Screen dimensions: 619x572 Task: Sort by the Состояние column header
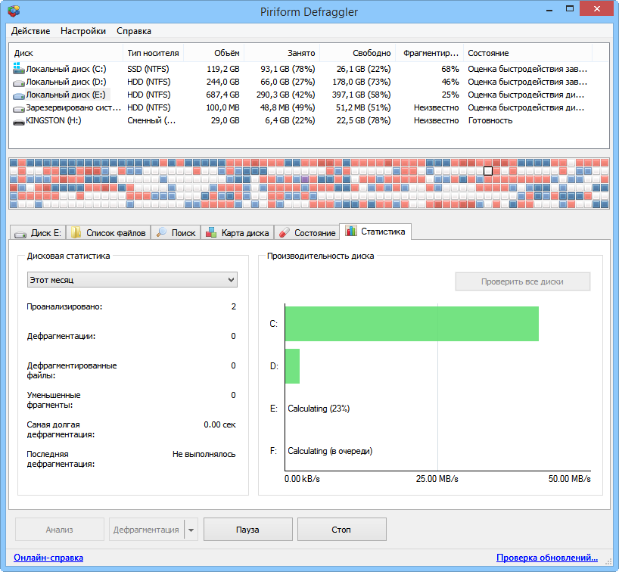(x=527, y=53)
